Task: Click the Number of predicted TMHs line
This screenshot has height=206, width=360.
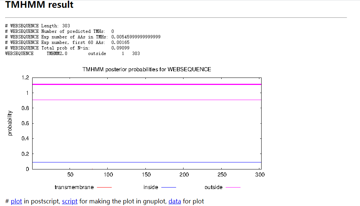Action: point(60,31)
